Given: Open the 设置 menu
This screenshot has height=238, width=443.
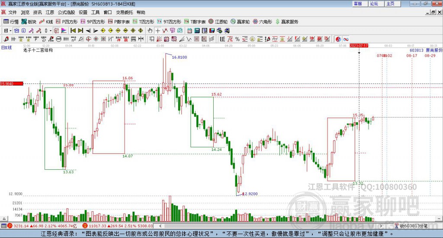Looking at the screenshot, I should 83,13.
